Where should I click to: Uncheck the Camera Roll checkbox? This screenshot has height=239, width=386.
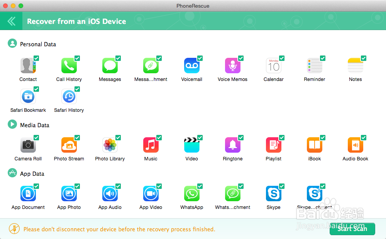[x=36, y=138]
